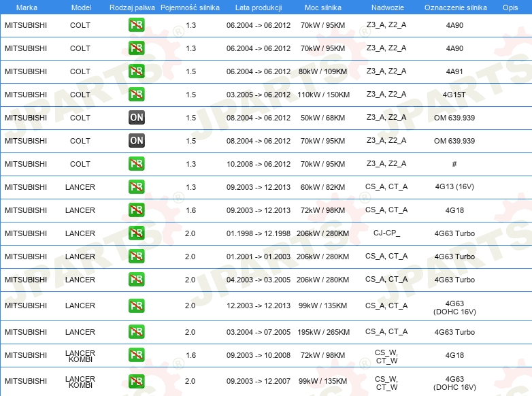Click CS_W, CT_W in the 72kW / 98KM row

coord(386,357)
